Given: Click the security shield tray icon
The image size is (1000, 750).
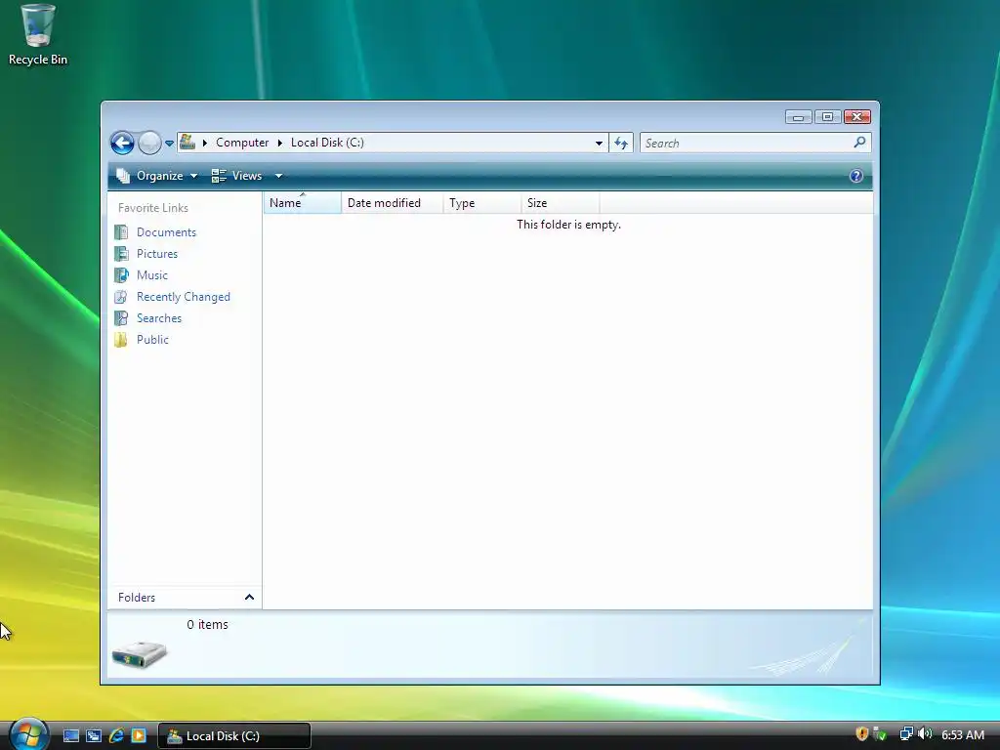Looking at the screenshot, I should click(862, 734).
